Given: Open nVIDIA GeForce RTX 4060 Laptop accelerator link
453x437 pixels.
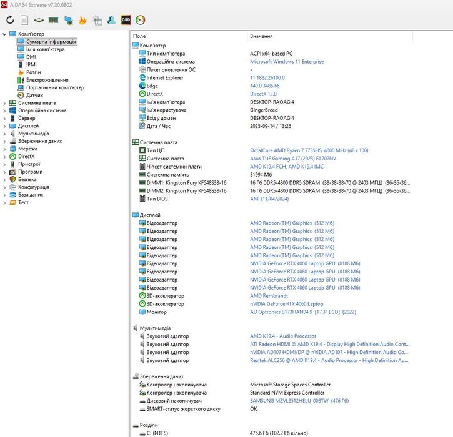Looking at the screenshot, I should pyautogui.click(x=286, y=304).
